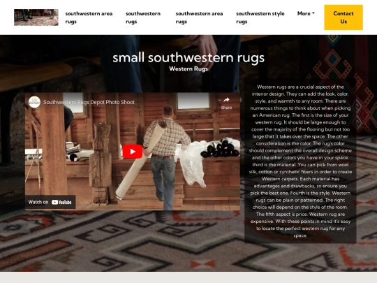Go to southwestern style rugs page
This screenshot has width=377, height=283.
[x=260, y=17]
